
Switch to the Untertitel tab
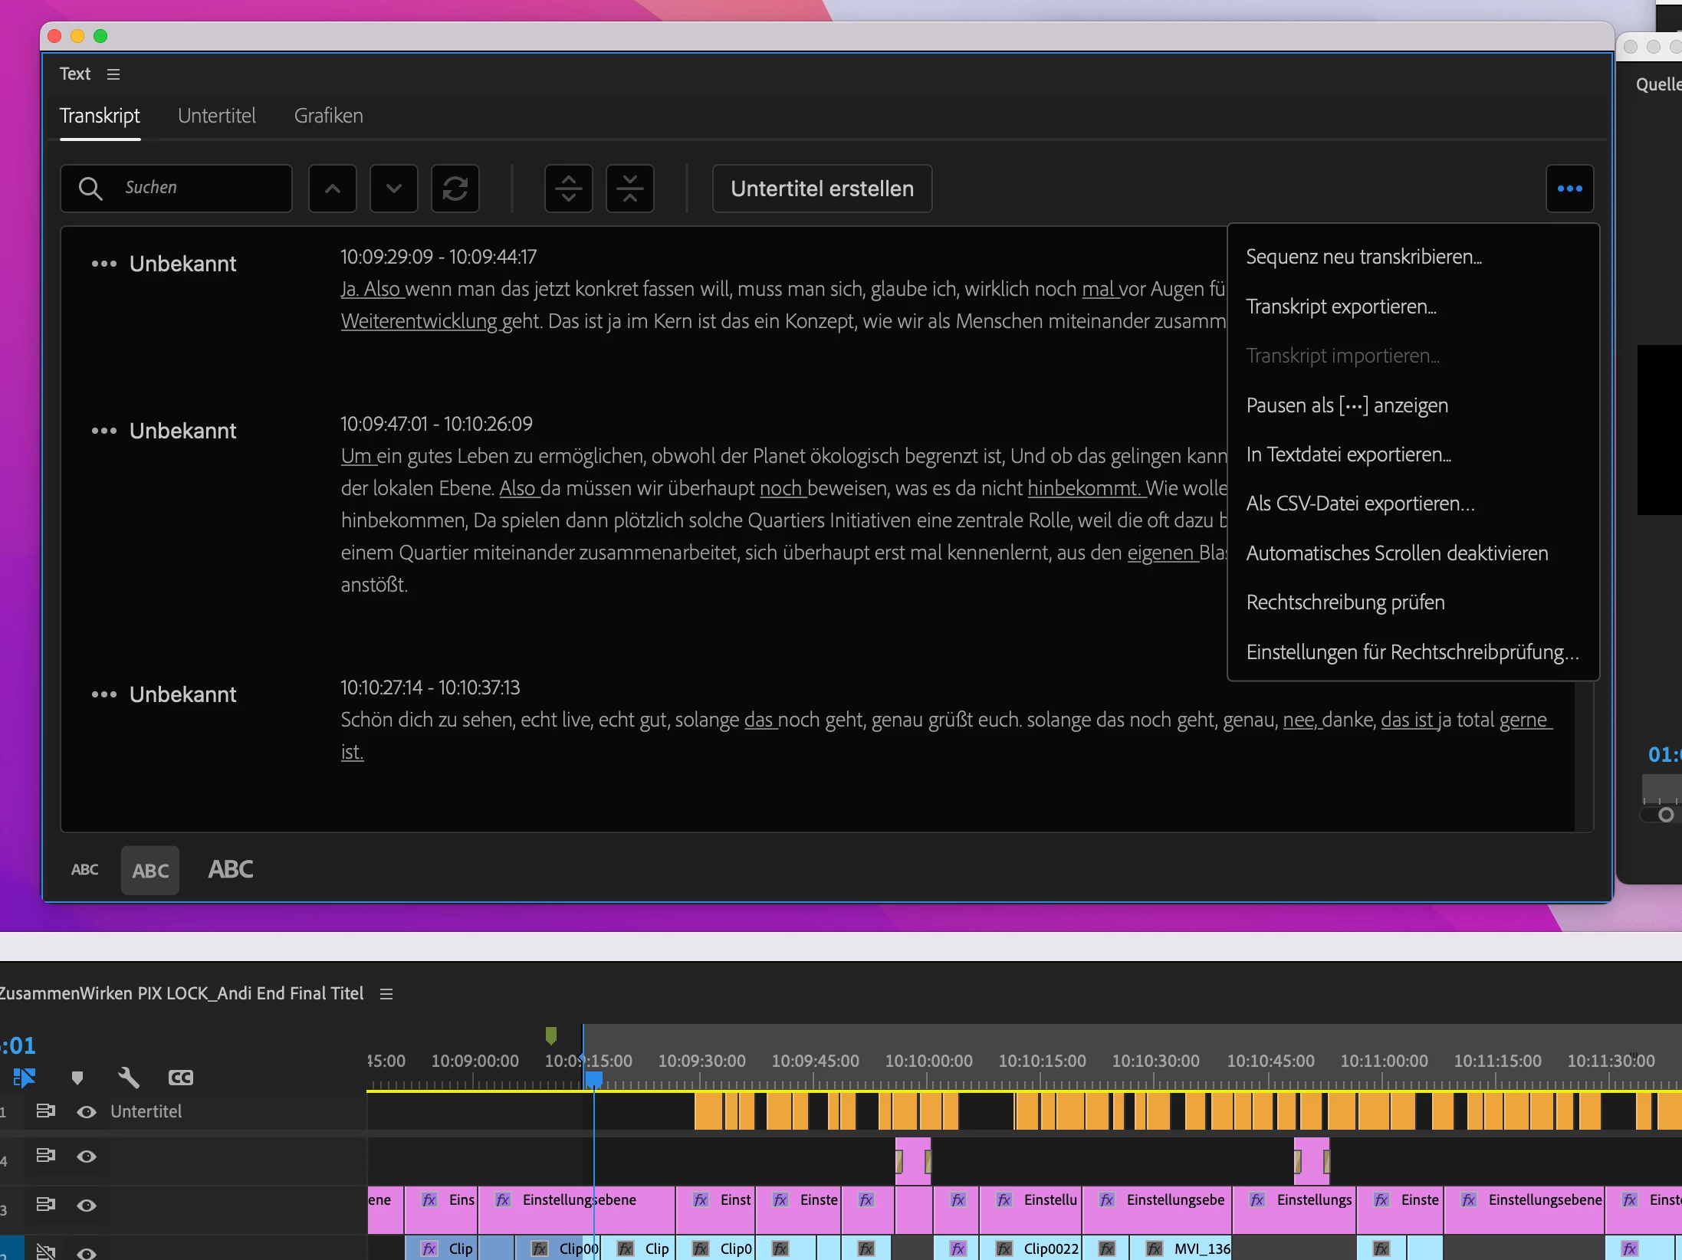(217, 116)
